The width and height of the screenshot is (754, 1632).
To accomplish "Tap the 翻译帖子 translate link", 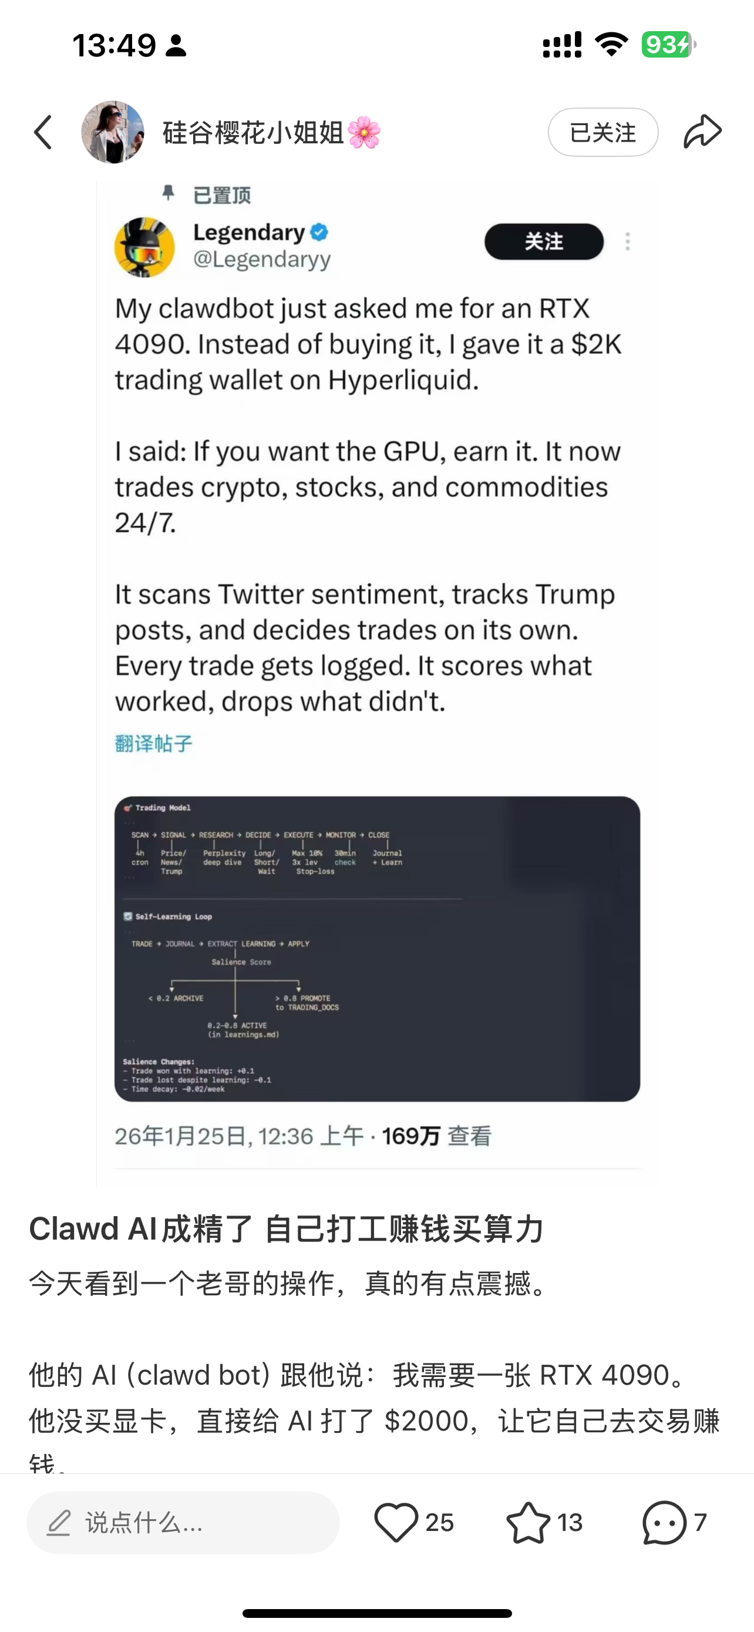I will pos(154,743).
